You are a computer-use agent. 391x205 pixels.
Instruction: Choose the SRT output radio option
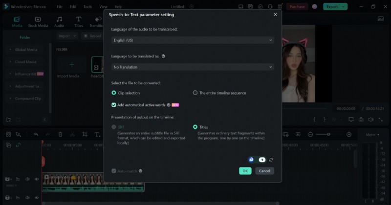[114, 127]
